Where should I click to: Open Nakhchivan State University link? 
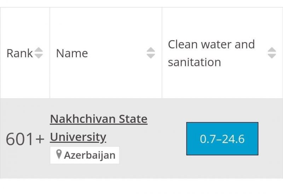[x=99, y=128]
